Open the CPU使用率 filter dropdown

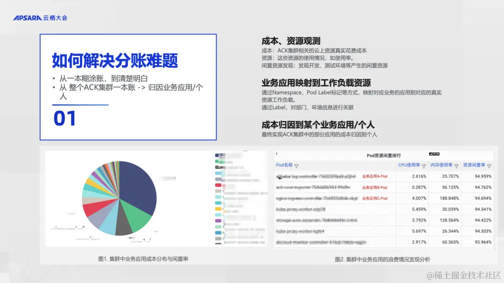[424, 165]
